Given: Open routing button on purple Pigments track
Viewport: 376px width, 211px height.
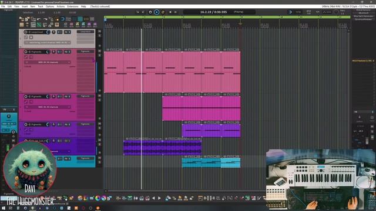Looking at the screenshot, I should pos(60,124).
